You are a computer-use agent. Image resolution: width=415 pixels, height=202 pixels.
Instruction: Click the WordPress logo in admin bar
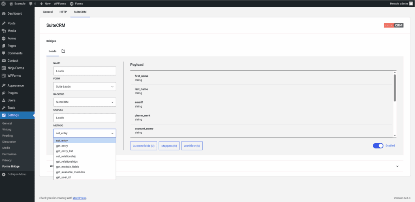(x=3, y=4)
